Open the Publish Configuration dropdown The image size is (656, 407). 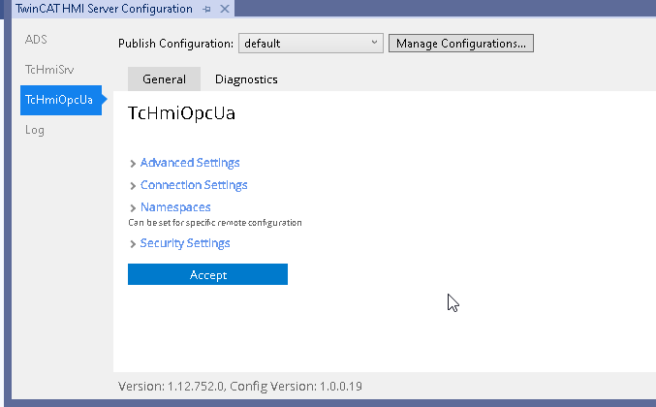(x=311, y=43)
